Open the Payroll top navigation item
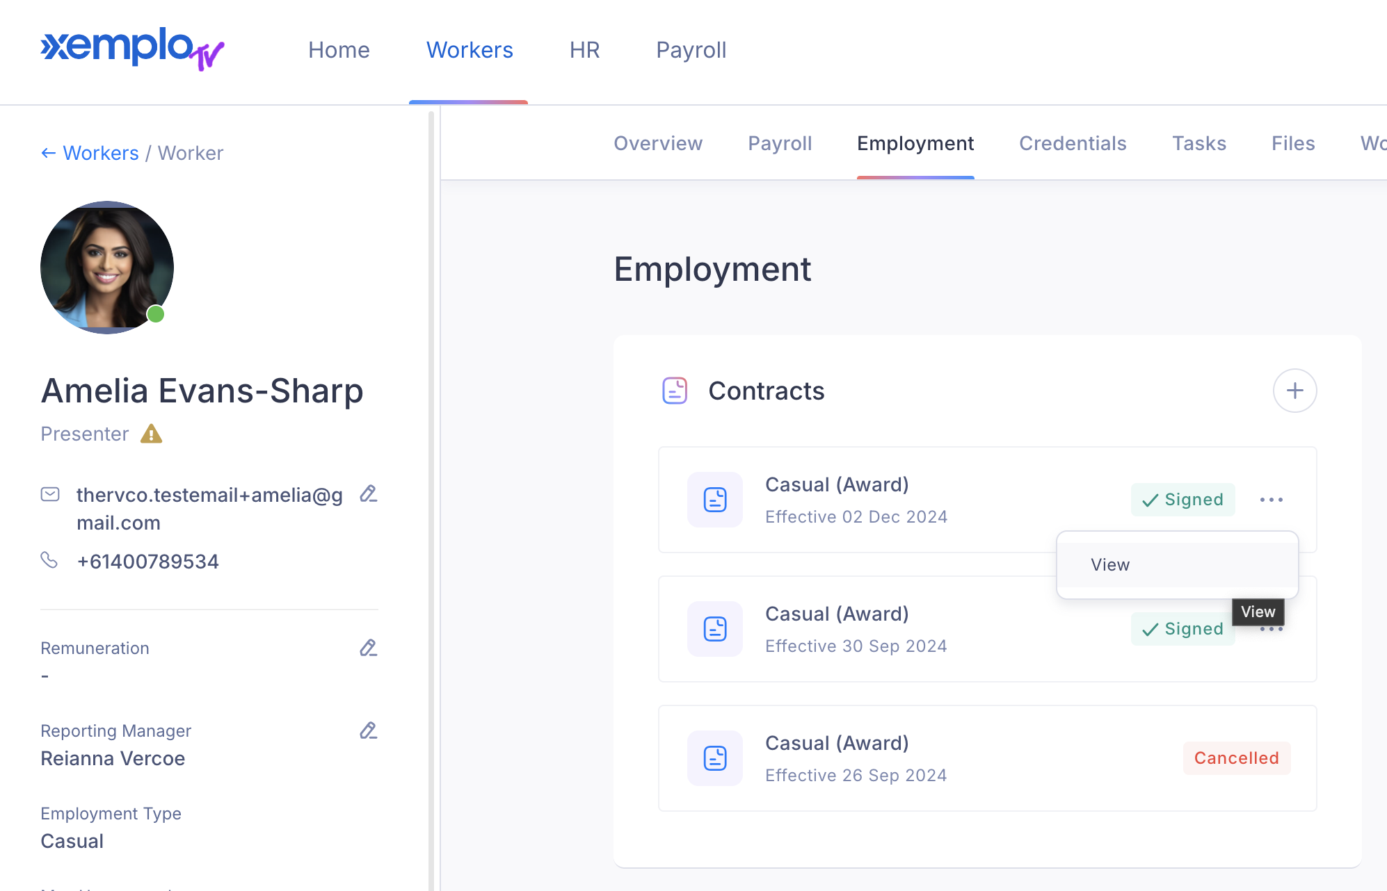The image size is (1387, 891). [x=691, y=50]
